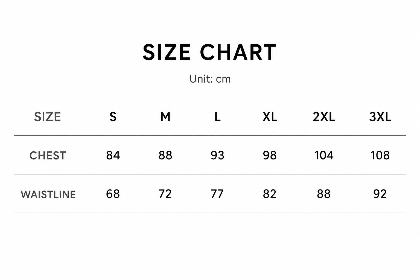Select the M size column header

click(x=165, y=117)
